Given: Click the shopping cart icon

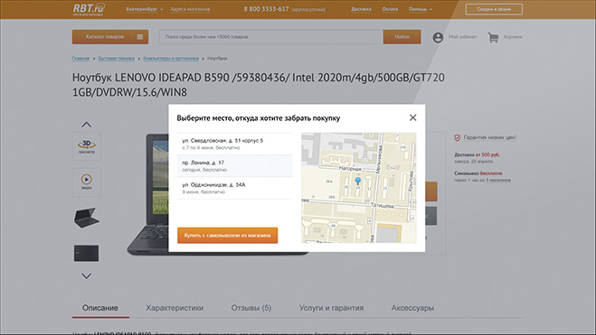Looking at the screenshot, I should click(x=493, y=37).
